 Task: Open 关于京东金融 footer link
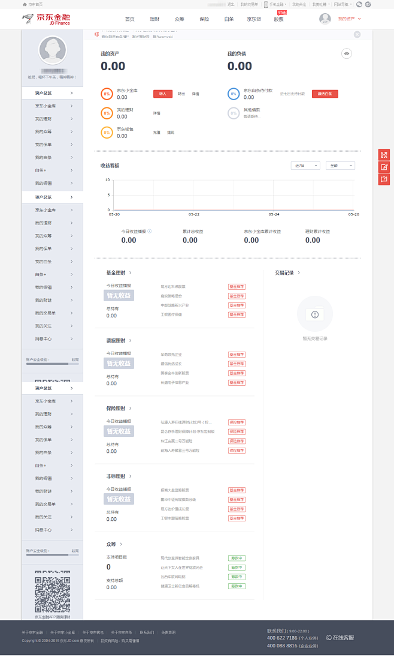pos(32,632)
